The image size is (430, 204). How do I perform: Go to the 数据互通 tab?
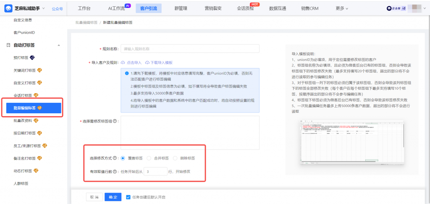278,8
